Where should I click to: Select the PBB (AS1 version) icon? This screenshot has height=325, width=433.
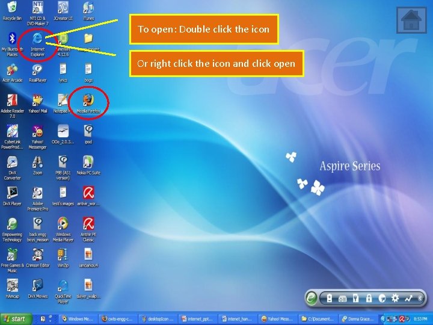[x=63, y=168]
